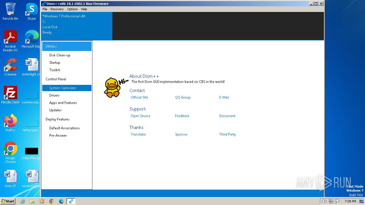Open britishlight.rtf document icon

(31, 67)
